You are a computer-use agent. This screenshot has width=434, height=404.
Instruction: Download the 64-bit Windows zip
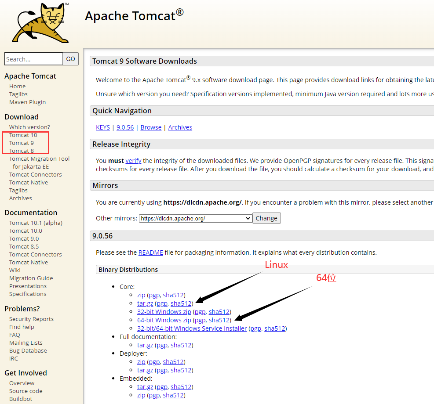pos(164,320)
